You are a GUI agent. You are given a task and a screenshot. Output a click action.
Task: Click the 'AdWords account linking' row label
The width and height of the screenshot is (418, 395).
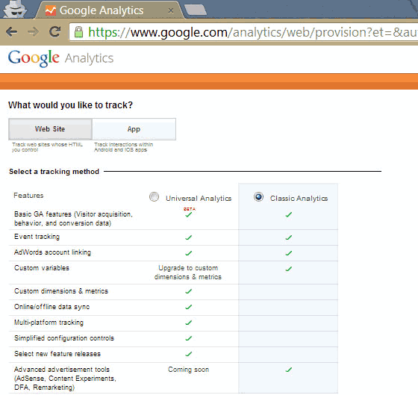[x=52, y=252]
